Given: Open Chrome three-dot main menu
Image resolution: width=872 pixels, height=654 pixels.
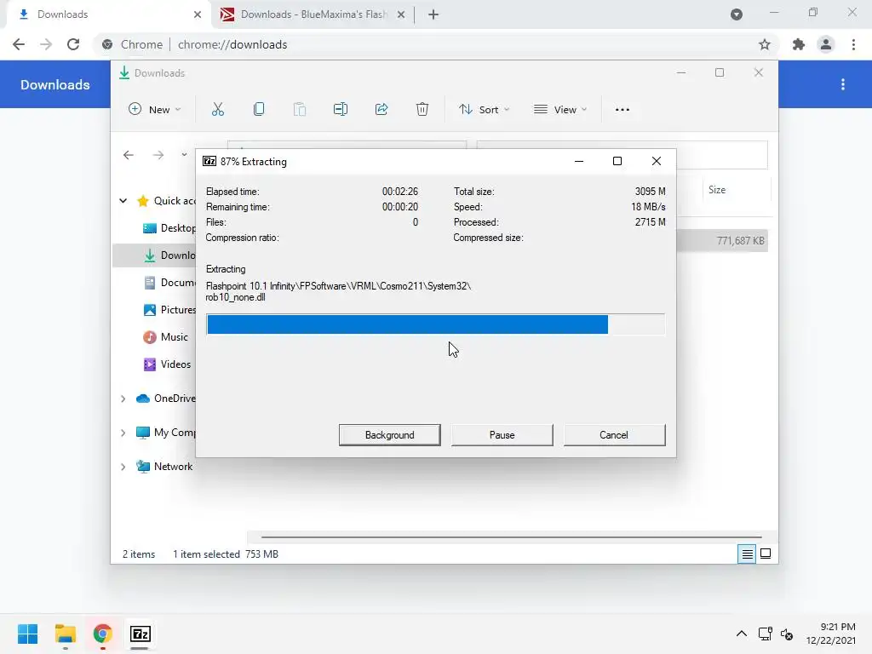Looking at the screenshot, I should [x=853, y=44].
